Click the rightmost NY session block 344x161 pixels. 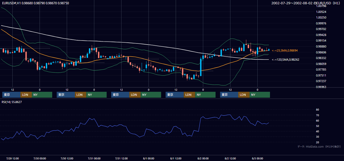click(x=260, y=95)
